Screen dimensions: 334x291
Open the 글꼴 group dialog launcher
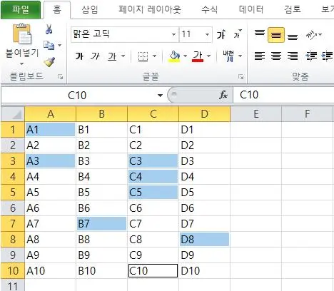click(241, 77)
